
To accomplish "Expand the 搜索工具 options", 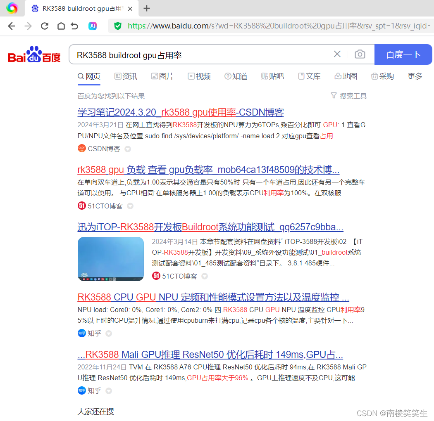I will (x=348, y=95).
